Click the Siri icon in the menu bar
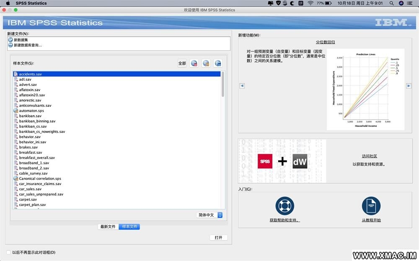The height and width of the screenshot is (261, 419). [401, 3]
